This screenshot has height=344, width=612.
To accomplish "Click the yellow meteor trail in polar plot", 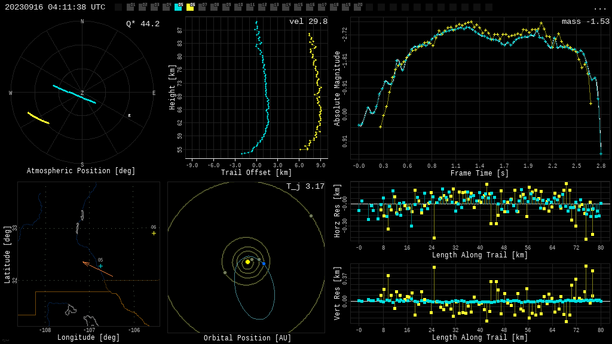I will point(38,118).
